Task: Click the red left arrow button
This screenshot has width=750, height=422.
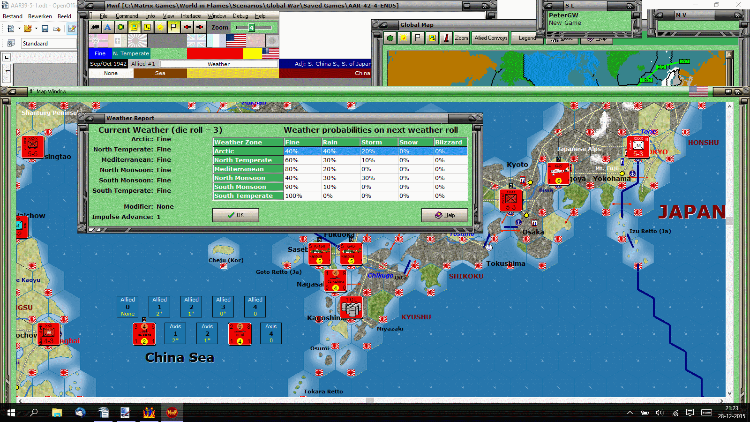Action: point(187,27)
